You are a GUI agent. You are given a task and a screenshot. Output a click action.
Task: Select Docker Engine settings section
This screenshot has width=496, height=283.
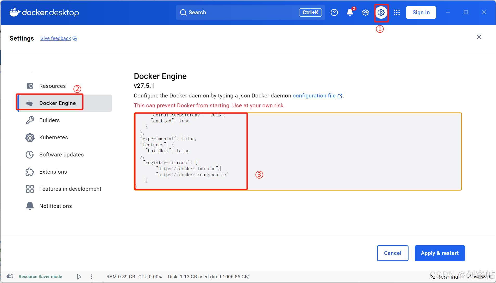coord(65,103)
